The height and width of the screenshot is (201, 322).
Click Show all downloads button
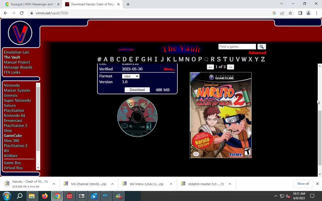(303, 184)
